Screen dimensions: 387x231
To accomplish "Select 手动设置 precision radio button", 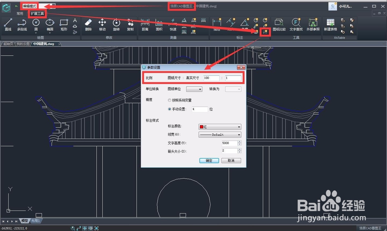I will click(170, 109).
